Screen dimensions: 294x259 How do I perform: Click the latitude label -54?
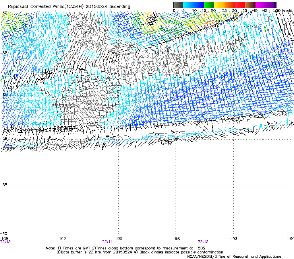(4, 94)
